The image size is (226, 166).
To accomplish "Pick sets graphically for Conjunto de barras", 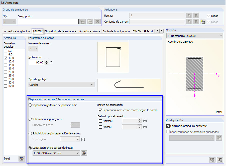I will [x=189, y=22].
